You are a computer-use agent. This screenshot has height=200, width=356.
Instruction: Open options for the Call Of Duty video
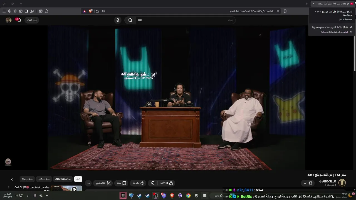click(9, 188)
